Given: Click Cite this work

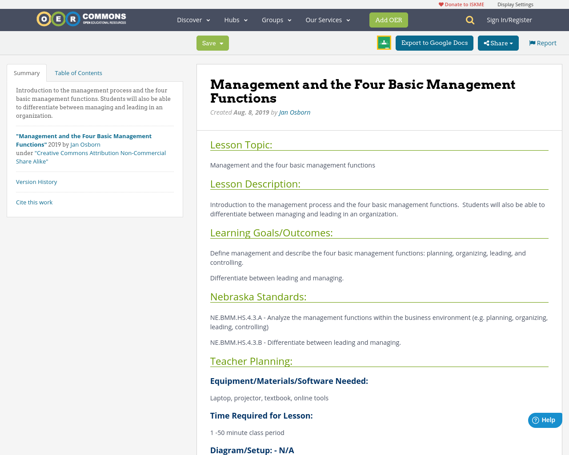Looking at the screenshot, I should tap(34, 202).
